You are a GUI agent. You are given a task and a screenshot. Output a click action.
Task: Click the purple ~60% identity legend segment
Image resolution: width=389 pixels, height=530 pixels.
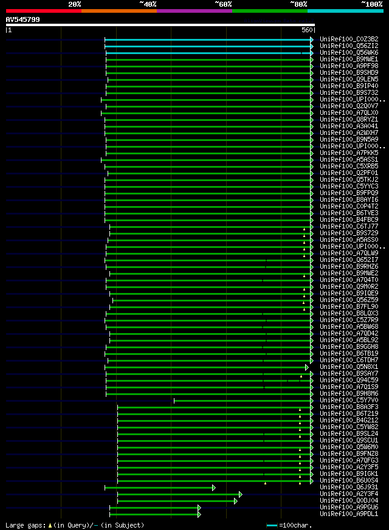point(194,11)
